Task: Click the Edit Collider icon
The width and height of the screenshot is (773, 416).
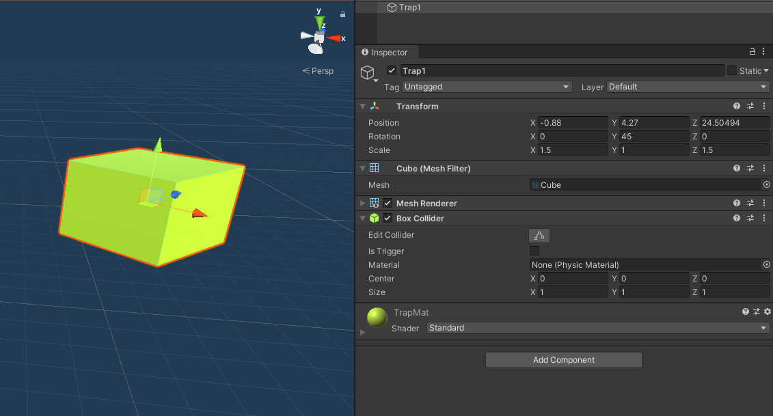Action: [539, 235]
